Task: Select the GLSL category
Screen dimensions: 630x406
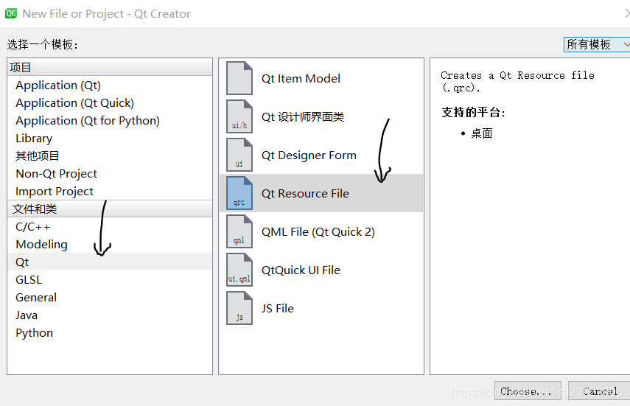Action: (x=110, y=280)
